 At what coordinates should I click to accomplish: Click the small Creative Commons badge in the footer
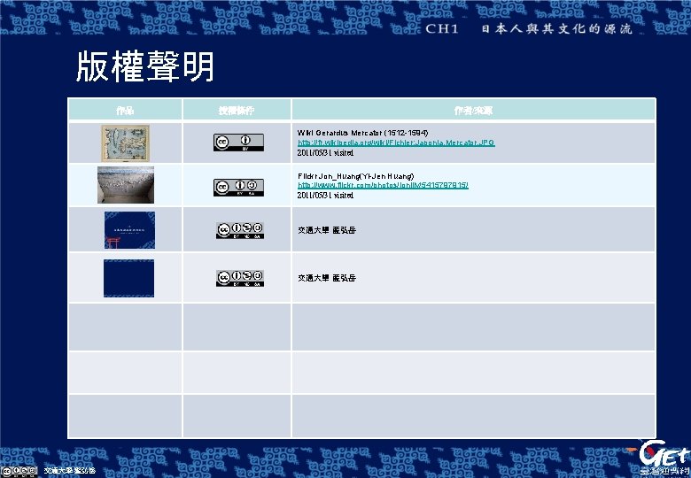(19, 472)
